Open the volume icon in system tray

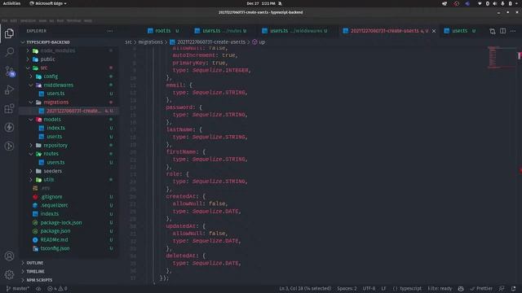tap(495, 3)
